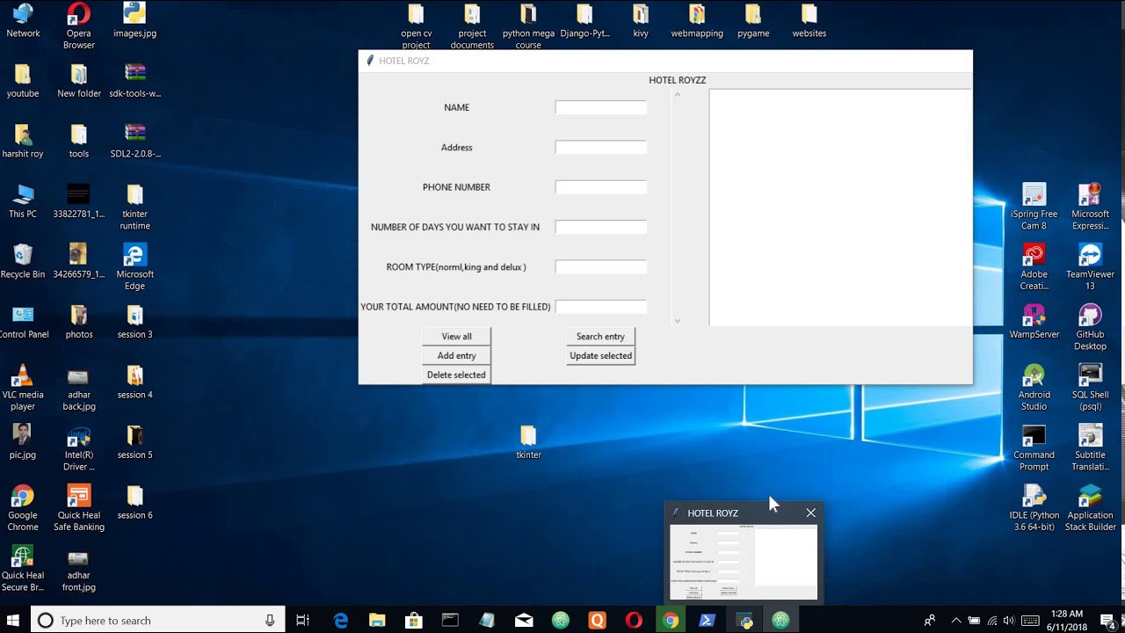Click the Windows PowerShell taskbar icon
Viewport: 1125px width, 633px height.
pyautogui.click(x=708, y=621)
